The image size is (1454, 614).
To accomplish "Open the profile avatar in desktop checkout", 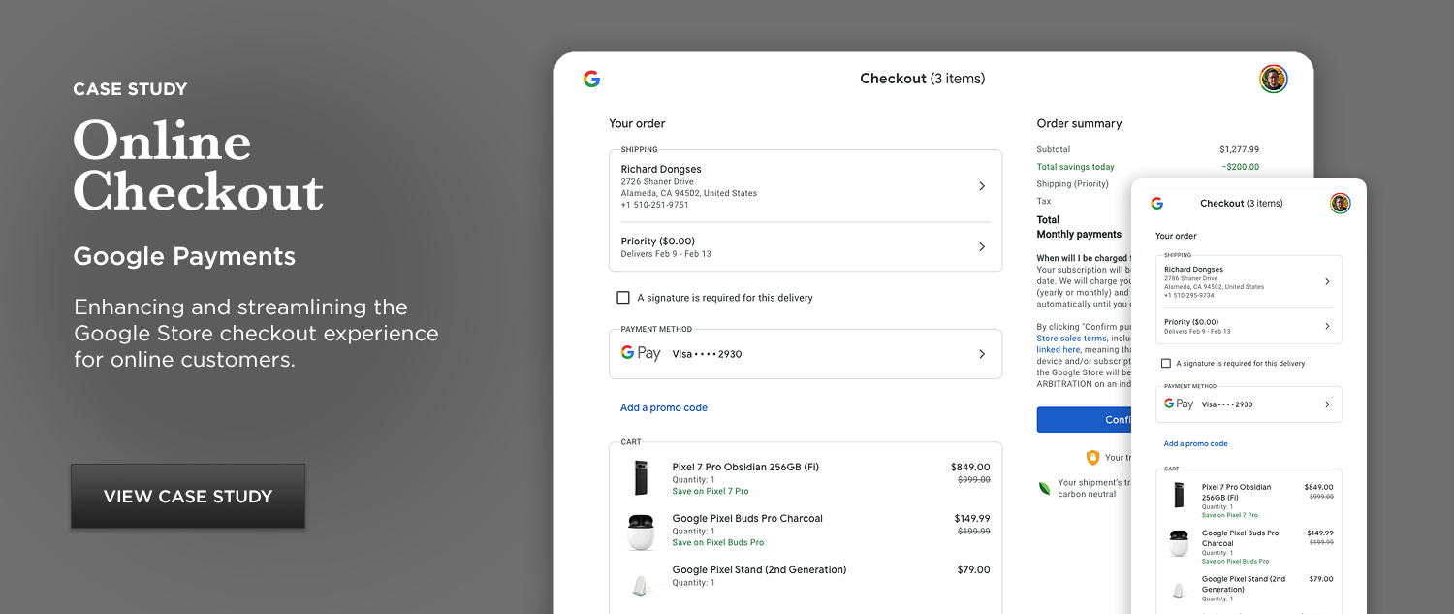I will [x=1273, y=79].
